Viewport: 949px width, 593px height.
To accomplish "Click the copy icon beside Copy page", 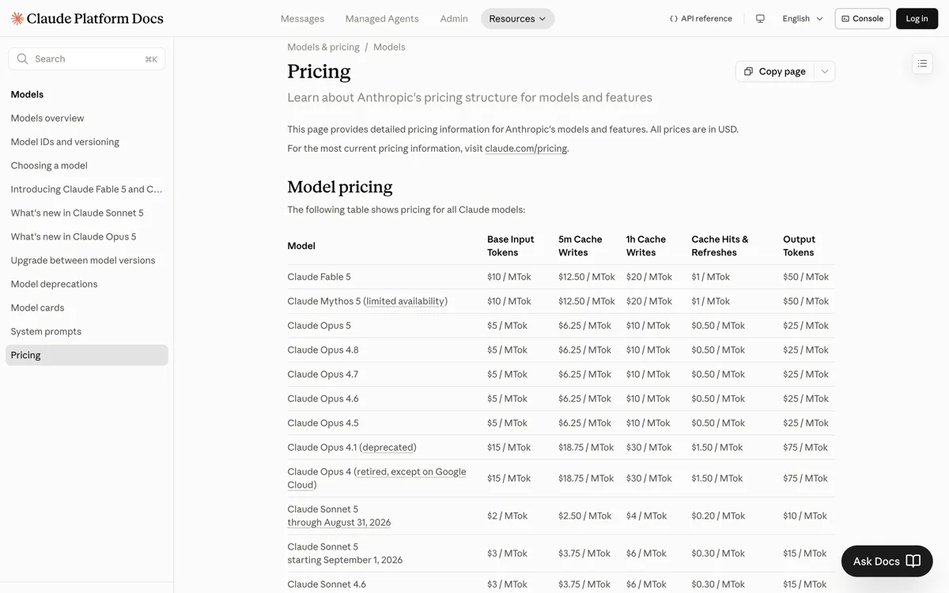I will (748, 71).
